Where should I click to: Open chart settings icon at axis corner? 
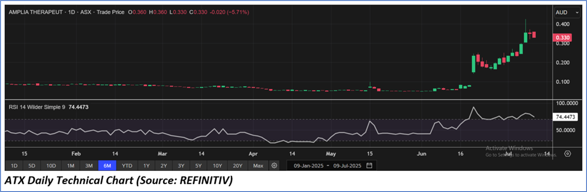[x=568, y=154]
